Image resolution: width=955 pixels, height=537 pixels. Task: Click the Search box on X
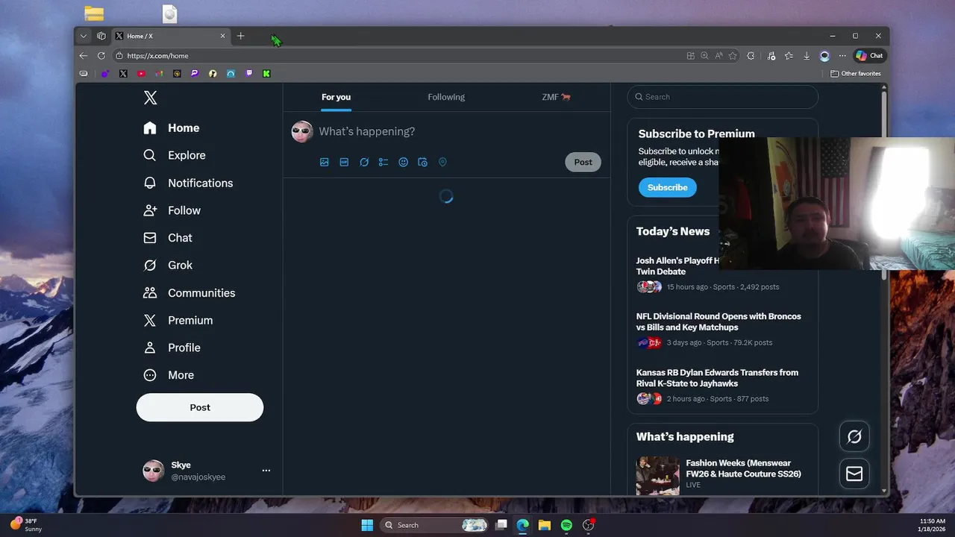click(x=723, y=97)
